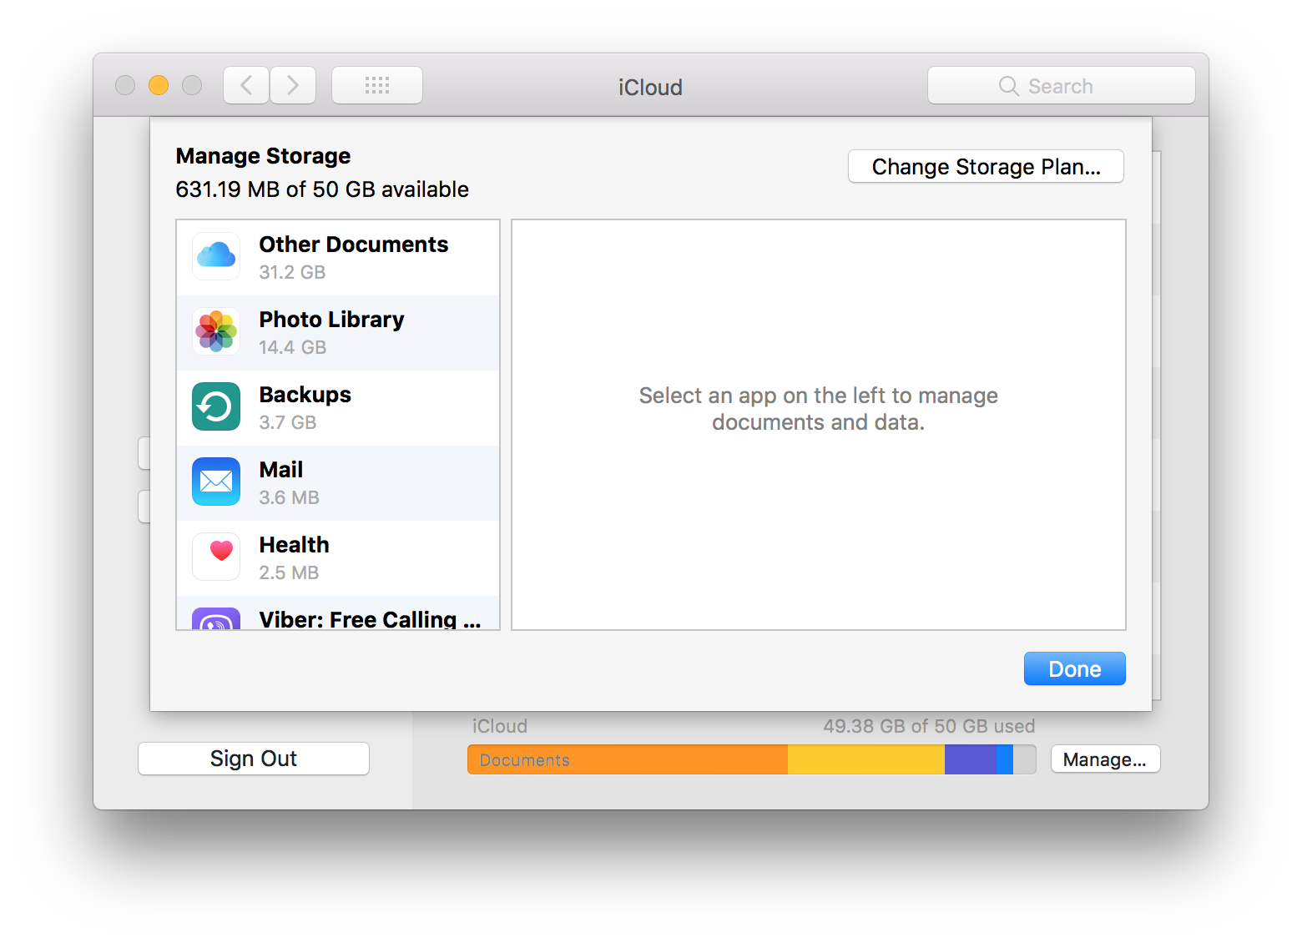
Task: Click the purple storage bar segment
Action: click(x=970, y=759)
